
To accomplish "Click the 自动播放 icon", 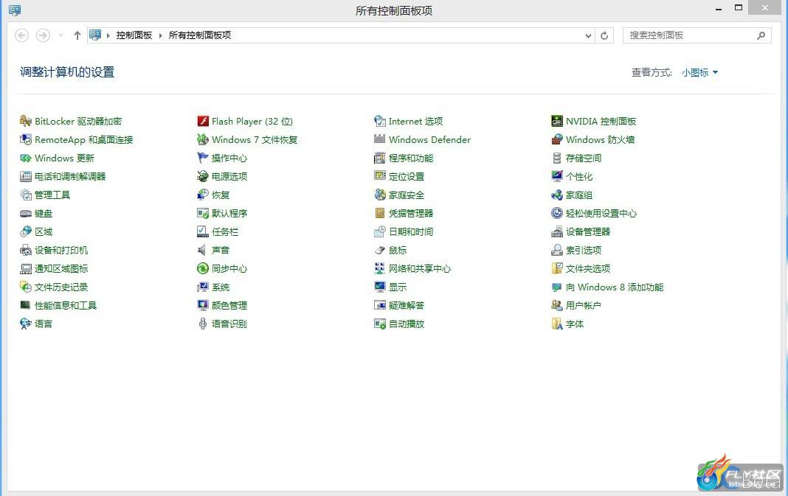I will point(380,324).
